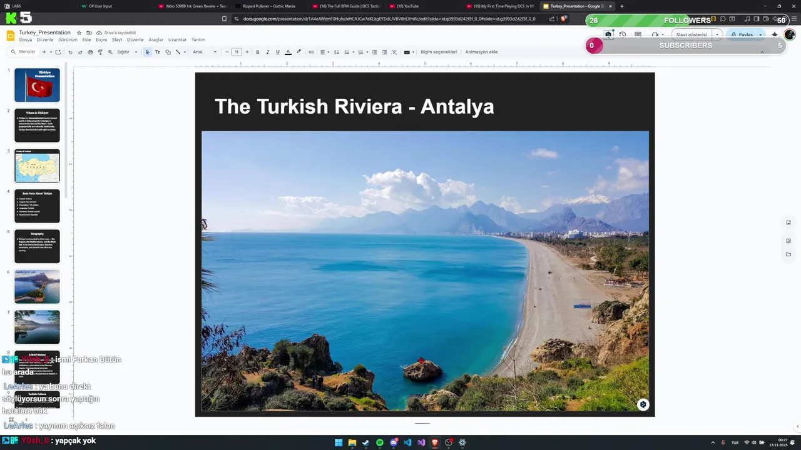Select slide 1 Türkiye Presentation thumbnail

(x=37, y=85)
